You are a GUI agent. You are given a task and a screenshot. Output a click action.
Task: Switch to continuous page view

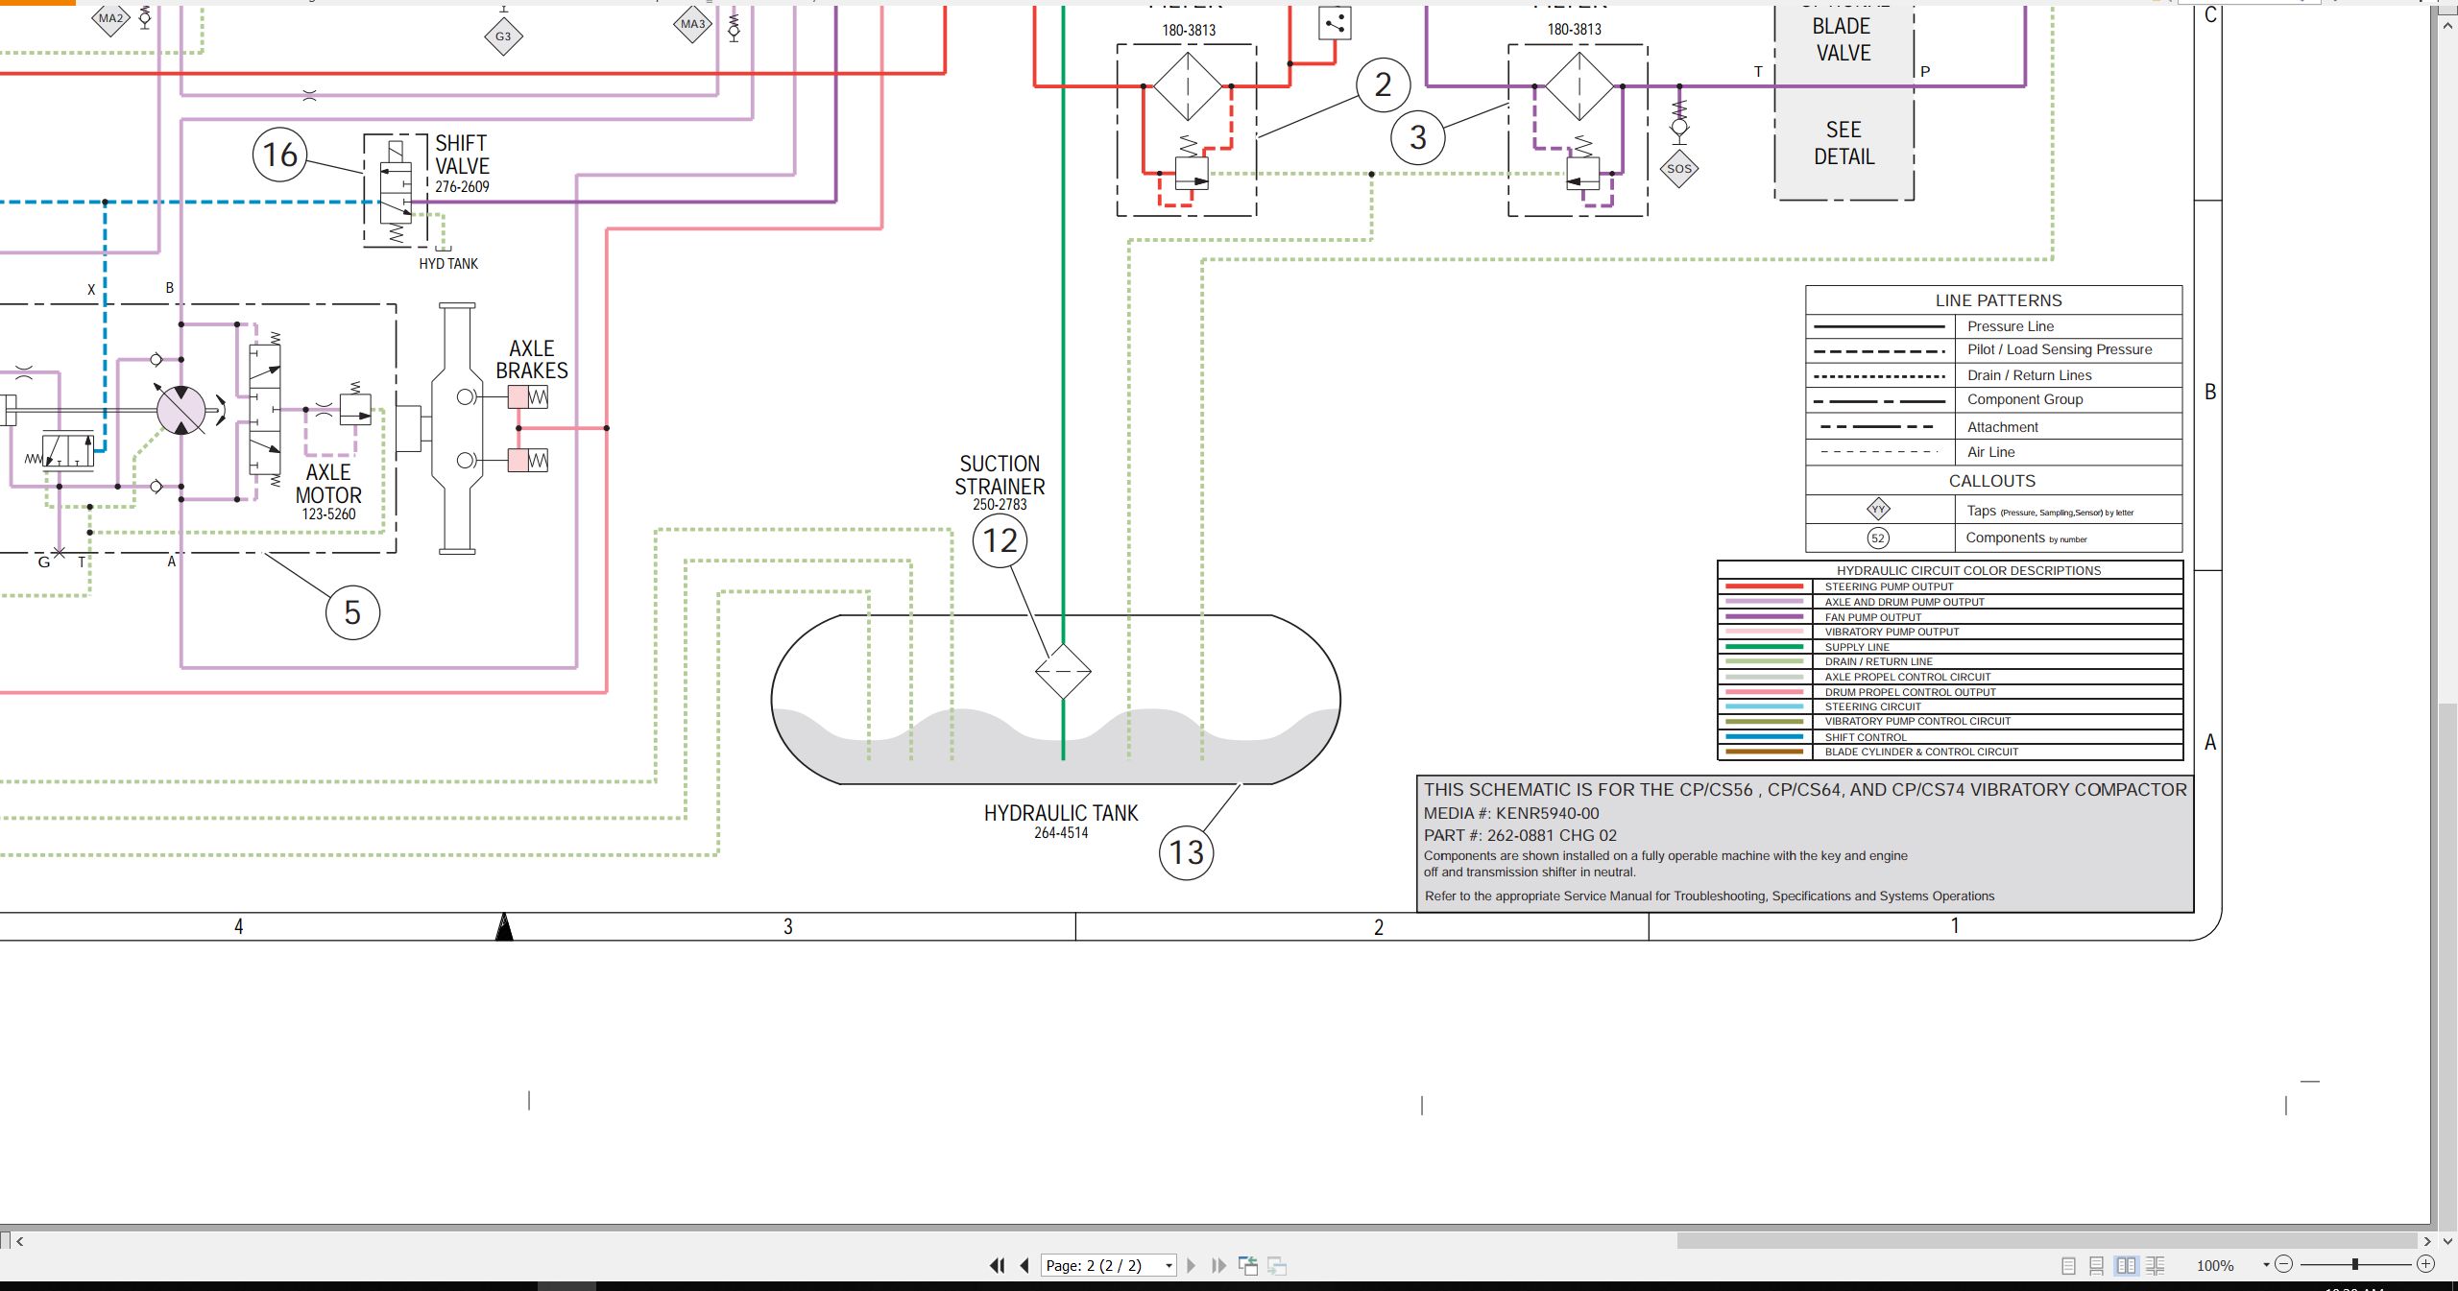[x=2097, y=1265]
